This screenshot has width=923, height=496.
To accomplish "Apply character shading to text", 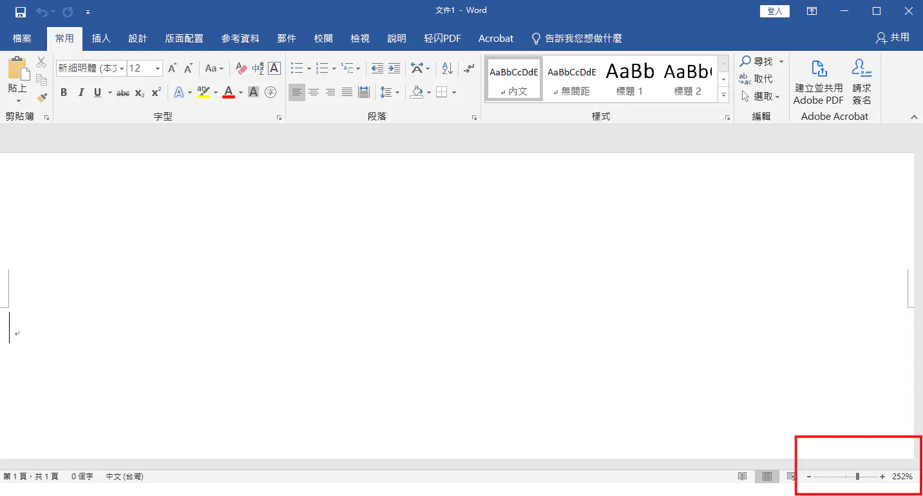I will pos(254,93).
